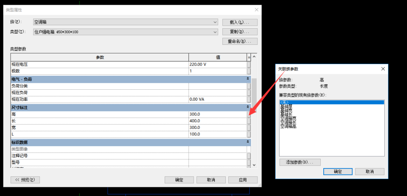Click 重命名(R)... button

240,41
